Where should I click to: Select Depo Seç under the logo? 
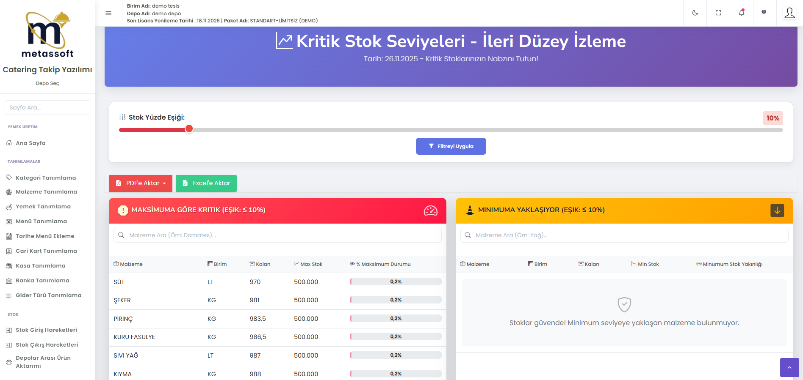tap(47, 83)
